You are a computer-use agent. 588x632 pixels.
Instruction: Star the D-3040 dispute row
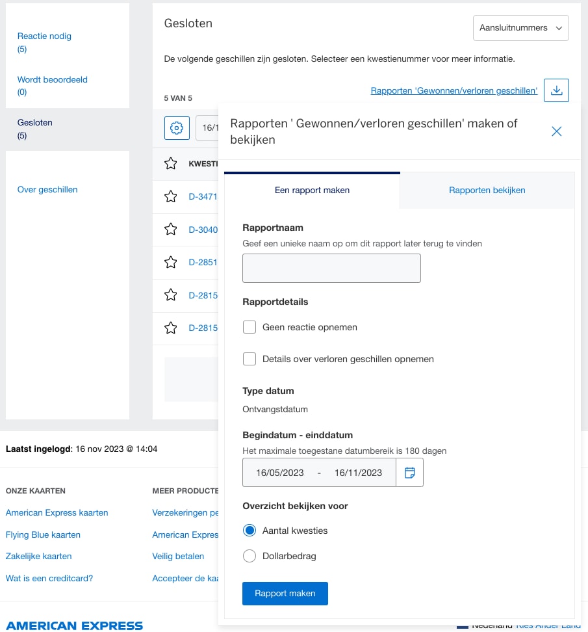point(171,229)
